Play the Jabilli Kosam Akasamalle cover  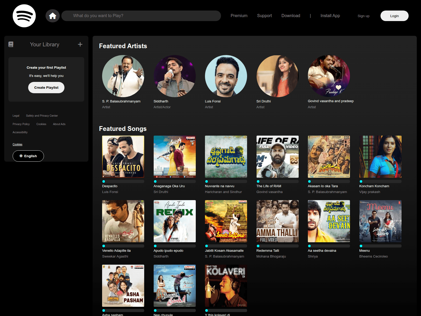point(226,221)
